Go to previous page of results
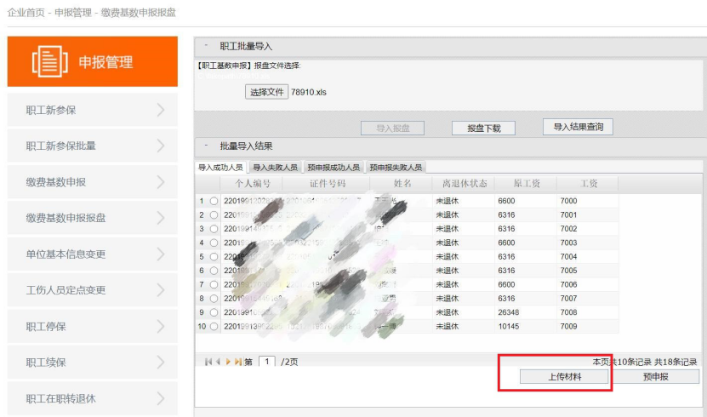Image resolution: width=707 pixels, height=417 pixels. 217,362
